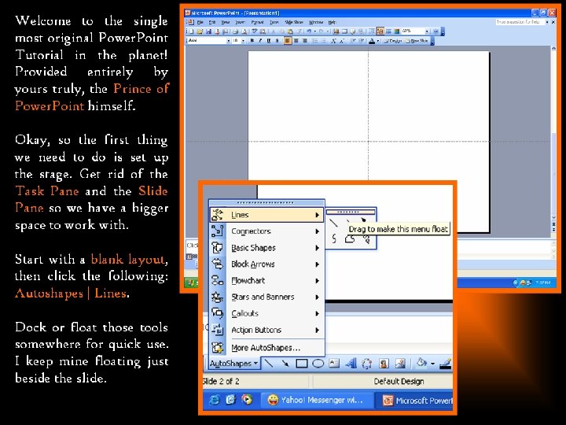The width and height of the screenshot is (566, 425).
Task: Open the Zoom percentage dropdown
Action: tap(427, 31)
